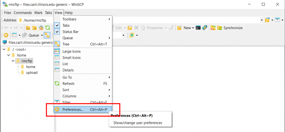Collapse the top-level home tree node chevron
Screen dimensions: 285x132
coord(9,55)
